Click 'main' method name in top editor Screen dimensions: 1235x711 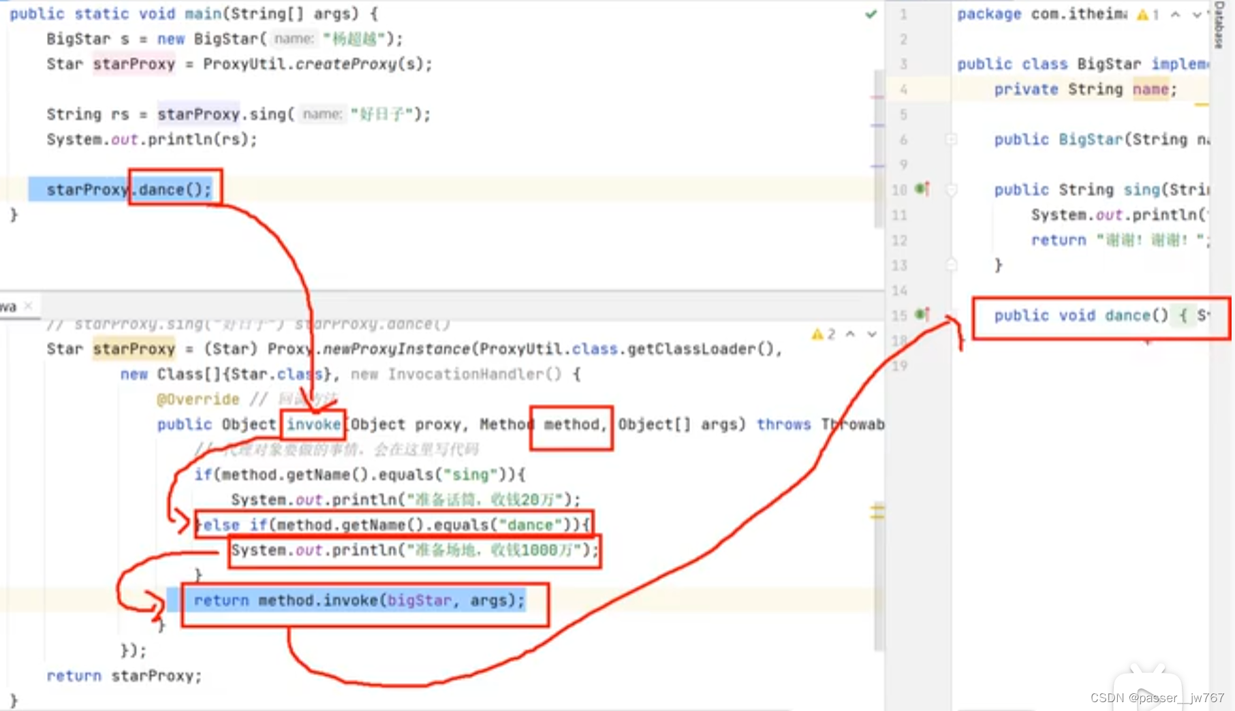point(203,14)
